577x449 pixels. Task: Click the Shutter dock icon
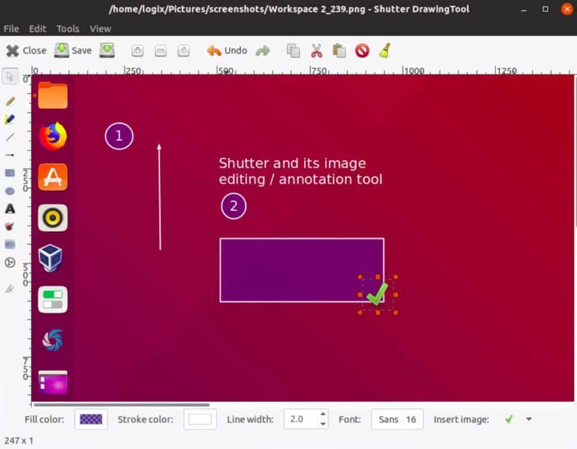[52, 340]
